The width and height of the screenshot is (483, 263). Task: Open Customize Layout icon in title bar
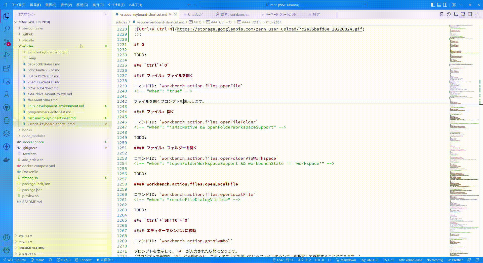(x=454, y=5)
